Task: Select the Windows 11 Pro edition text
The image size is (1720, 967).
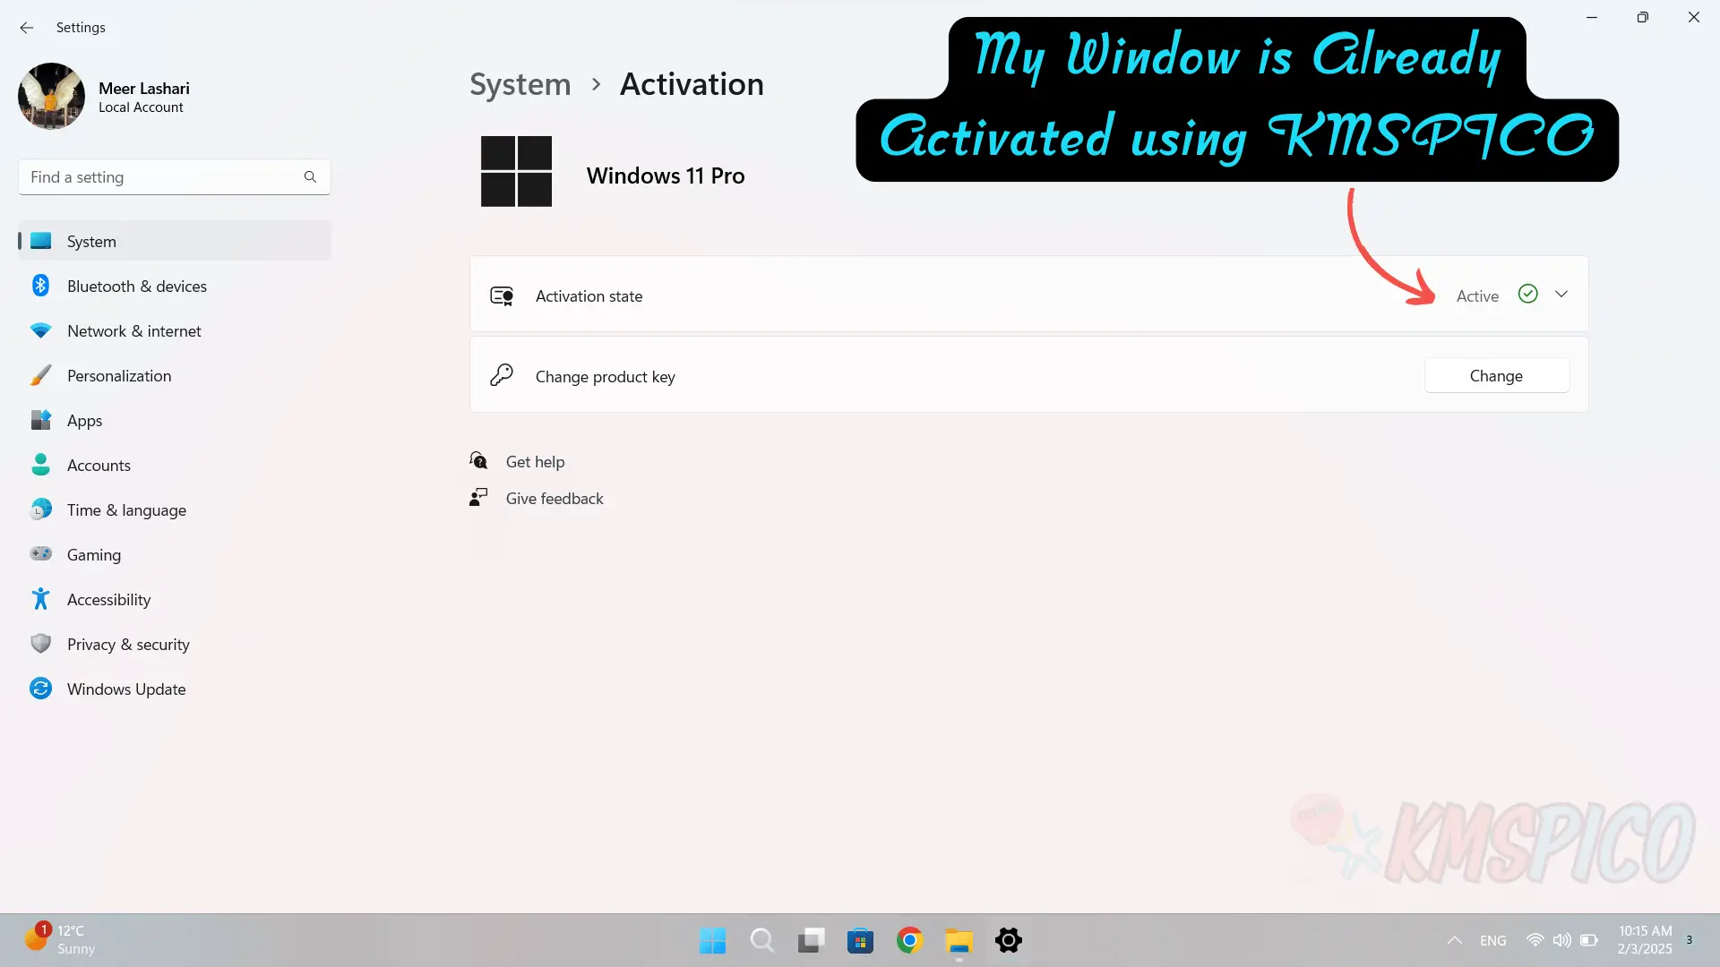Action: [x=666, y=175]
